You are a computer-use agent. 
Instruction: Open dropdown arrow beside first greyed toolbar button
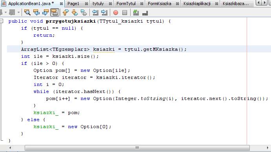coord(5,13)
